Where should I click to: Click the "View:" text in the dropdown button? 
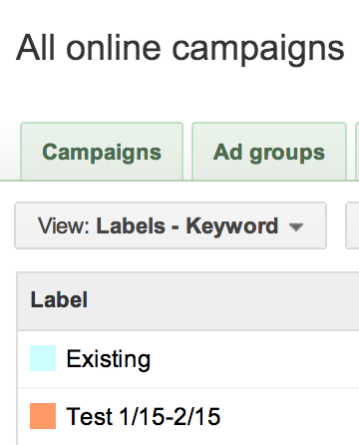pyautogui.click(x=64, y=225)
